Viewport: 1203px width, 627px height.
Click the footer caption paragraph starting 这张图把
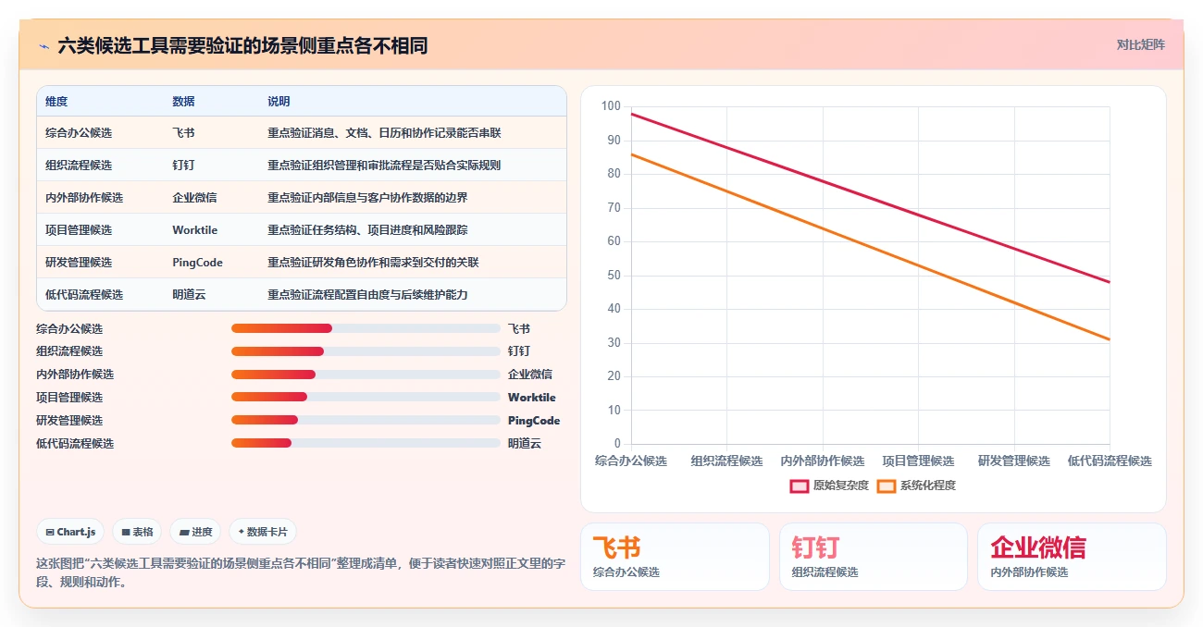[x=301, y=572]
